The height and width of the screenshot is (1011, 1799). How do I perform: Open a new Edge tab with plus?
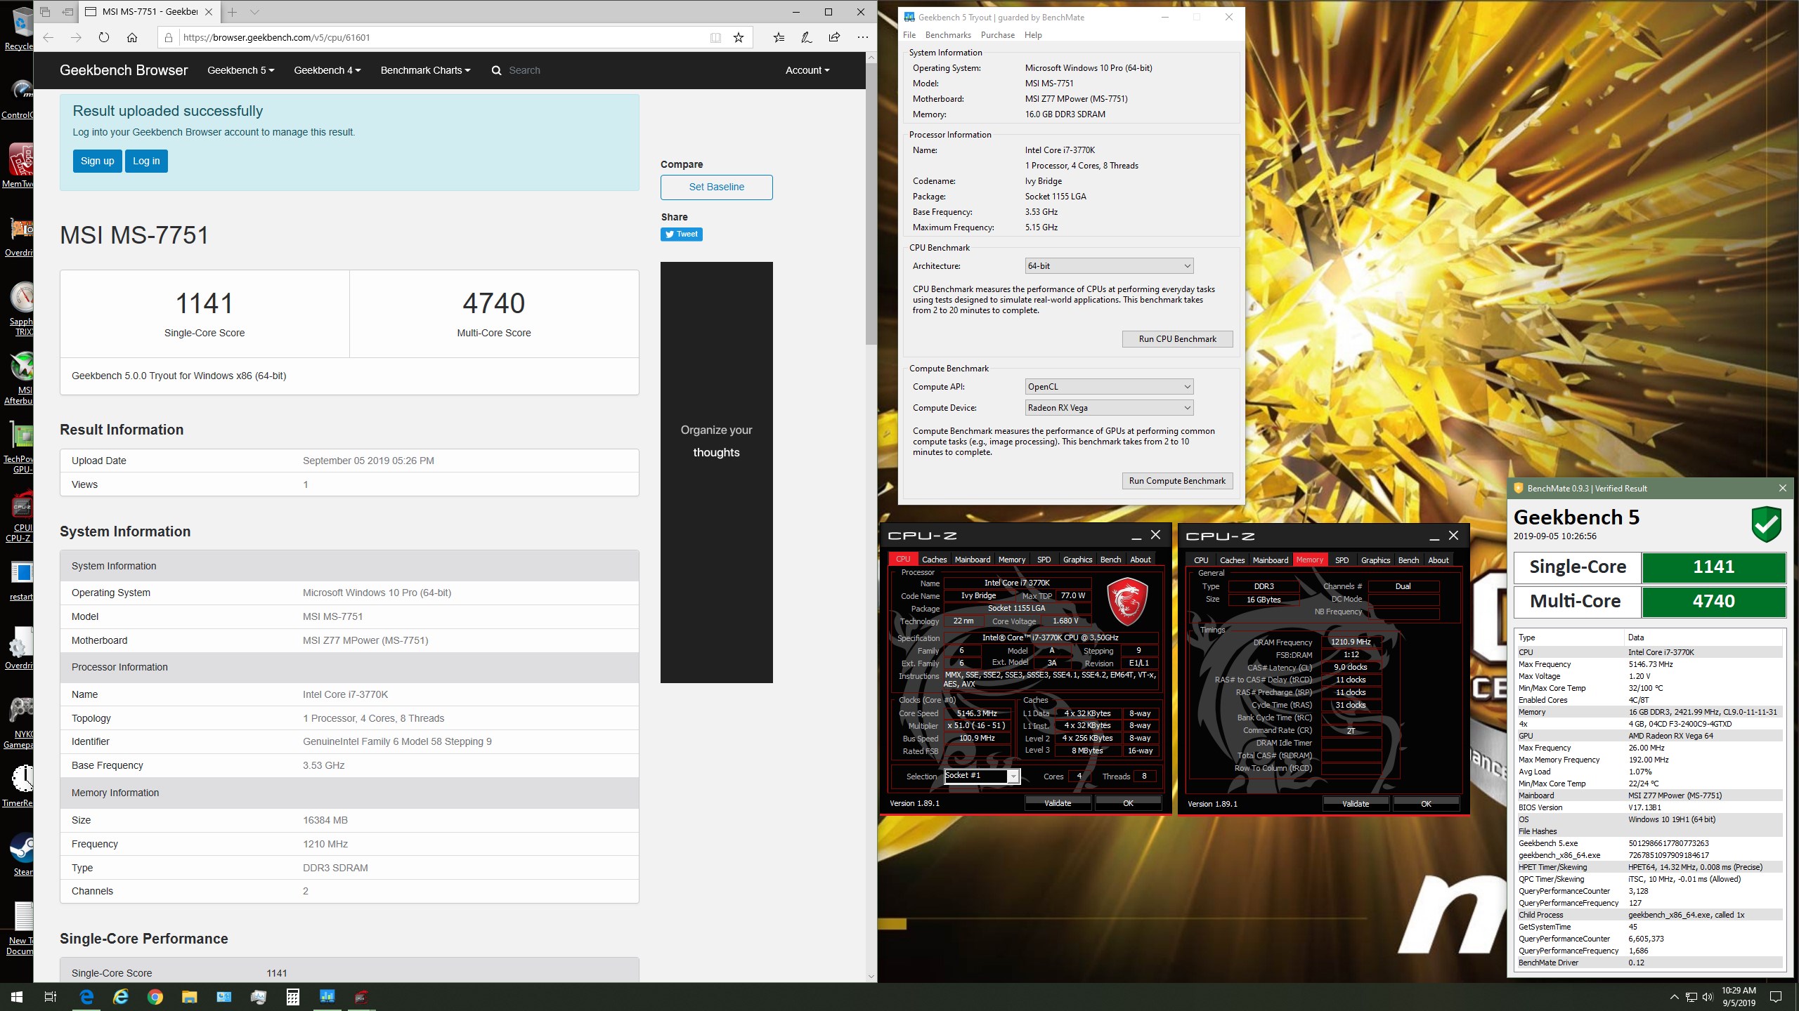pyautogui.click(x=233, y=12)
